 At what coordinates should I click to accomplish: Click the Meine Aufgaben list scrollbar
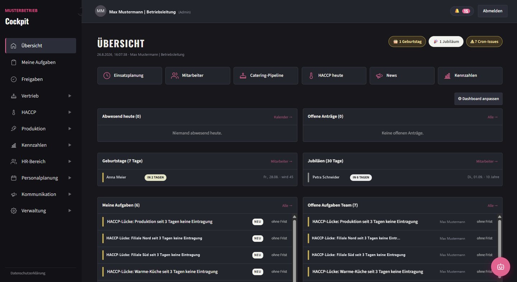(x=294, y=248)
